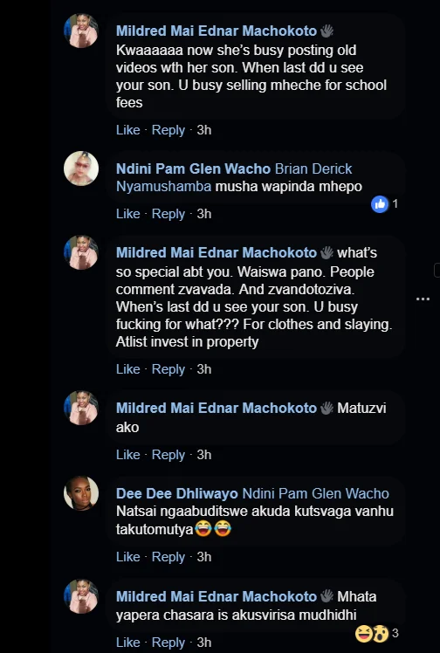440x653 pixels.
Task: Open Dee Dee Dhliwayo's profile avatar
Action: click(81, 493)
